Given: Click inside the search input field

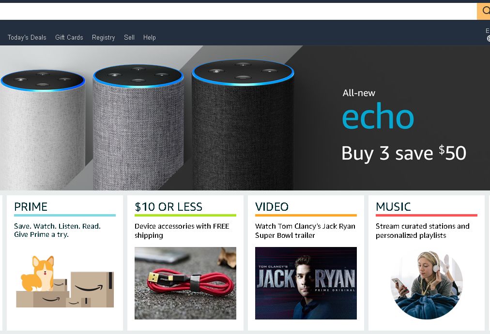Looking at the screenshot, I should coord(238,11).
